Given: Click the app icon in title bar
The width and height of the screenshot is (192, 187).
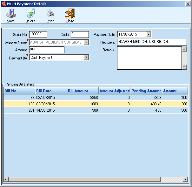Looking at the screenshot, I should (x=4, y=4).
